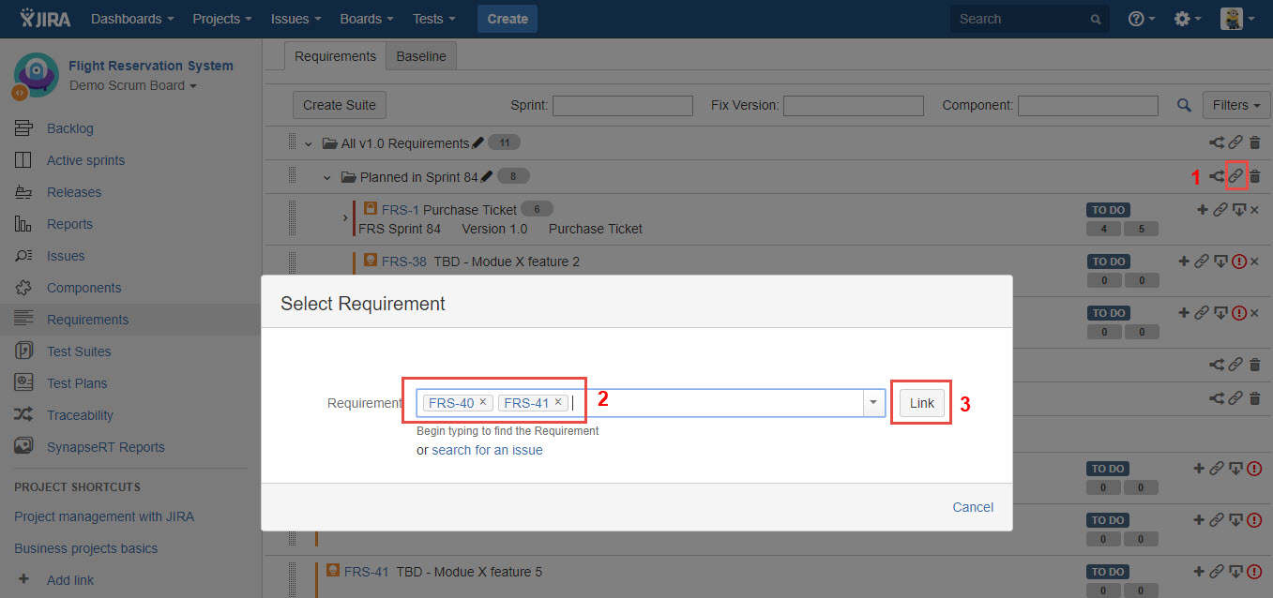Viewport: 1273px width, 598px height.
Task: Click the share icon on the Planned in Sprint 84 row
Action: pos(1217,176)
